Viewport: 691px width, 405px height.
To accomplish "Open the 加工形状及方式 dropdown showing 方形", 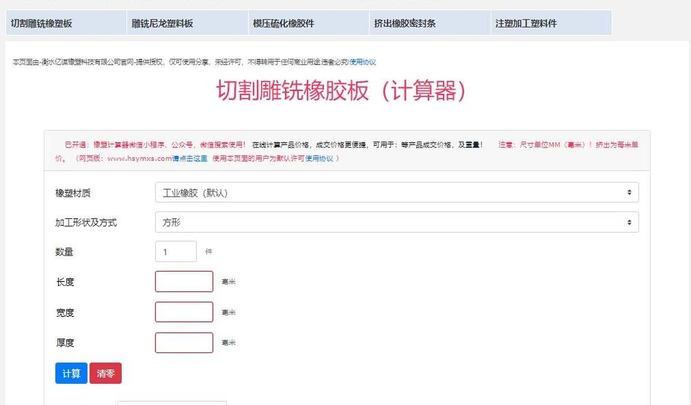I will 397,222.
